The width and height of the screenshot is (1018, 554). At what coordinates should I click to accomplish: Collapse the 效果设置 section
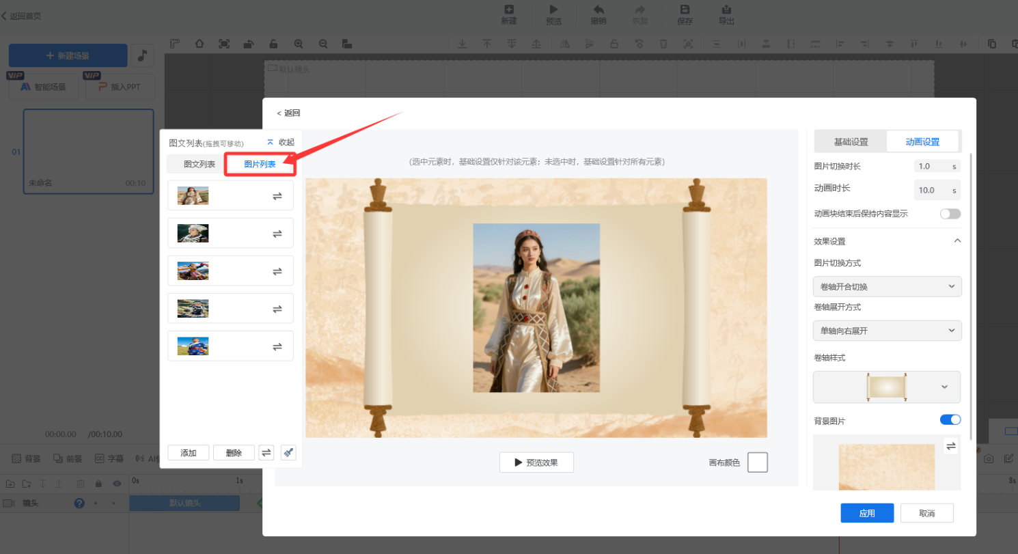(x=957, y=241)
